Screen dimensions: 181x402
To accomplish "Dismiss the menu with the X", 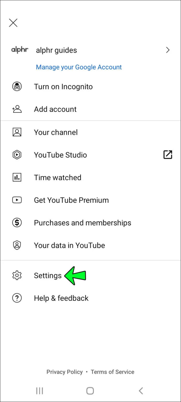I will [x=13, y=23].
